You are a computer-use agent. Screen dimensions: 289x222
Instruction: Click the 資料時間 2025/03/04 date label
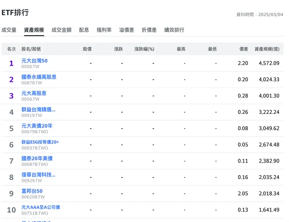(x=260, y=14)
